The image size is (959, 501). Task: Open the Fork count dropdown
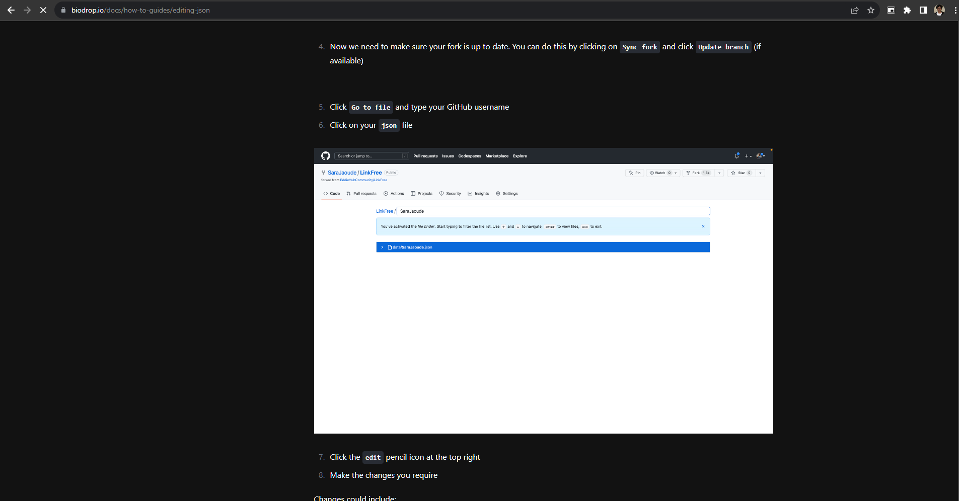tap(718, 173)
